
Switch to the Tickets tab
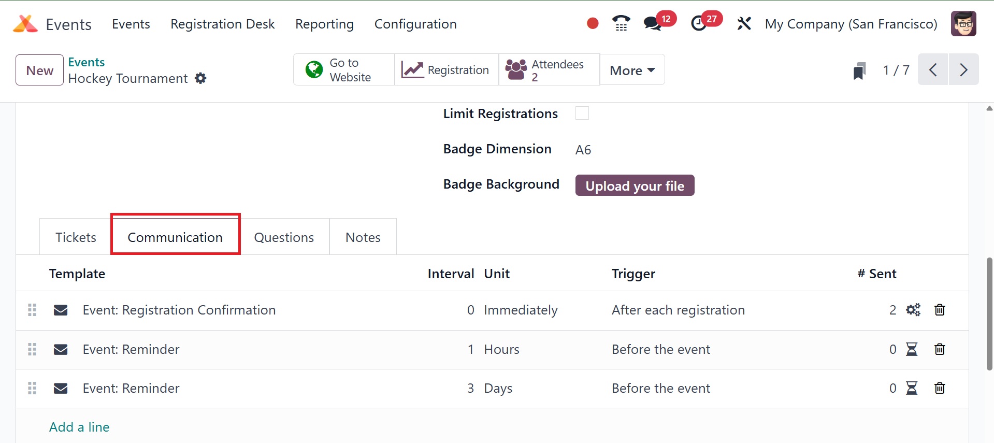76,237
